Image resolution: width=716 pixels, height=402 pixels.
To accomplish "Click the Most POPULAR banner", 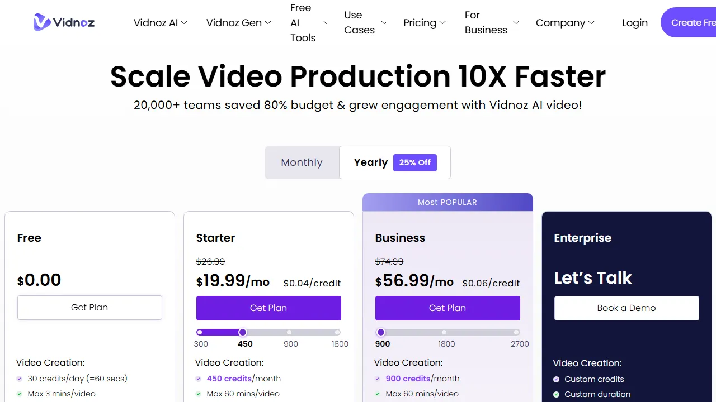I will click(447, 202).
